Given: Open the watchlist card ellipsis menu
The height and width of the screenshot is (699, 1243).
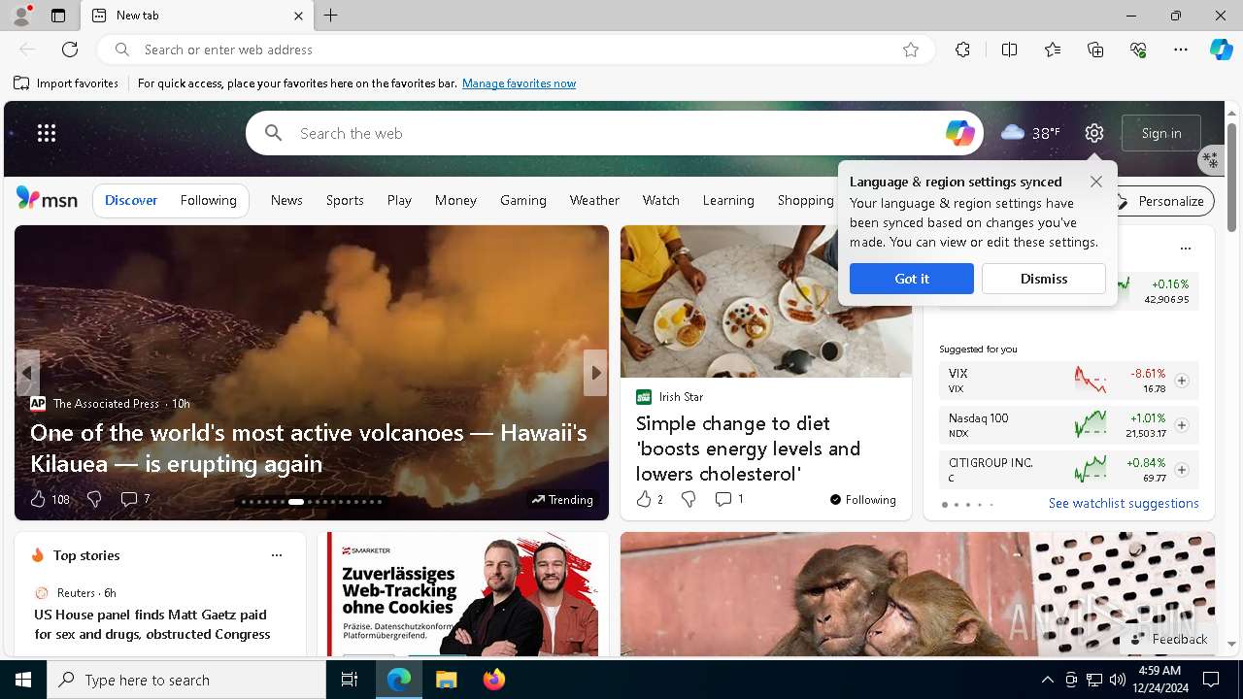Looking at the screenshot, I should [1186, 249].
